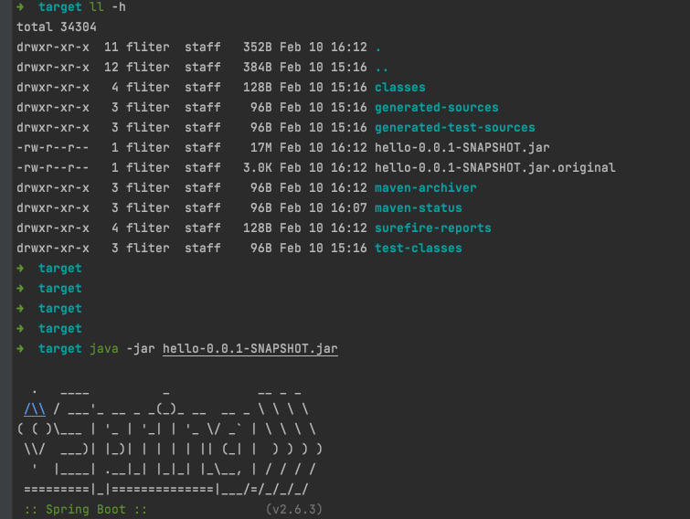Viewport: 690px width, 519px height.
Task: Click the 'classes' directory name
Action: 400,87
